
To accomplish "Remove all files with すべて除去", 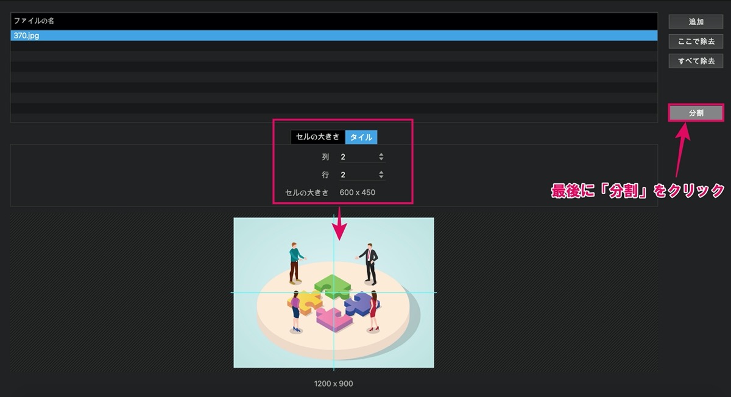I will pyautogui.click(x=696, y=61).
